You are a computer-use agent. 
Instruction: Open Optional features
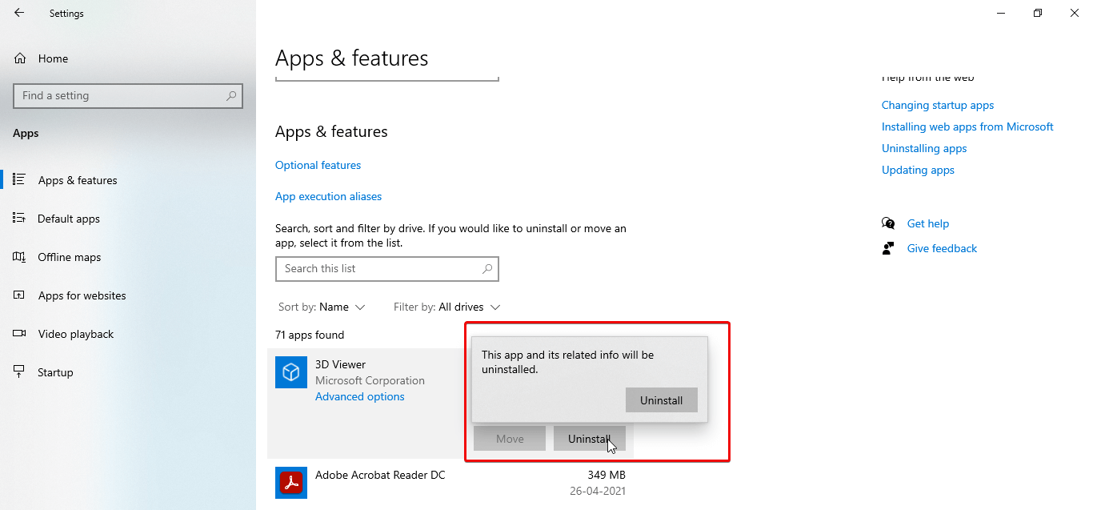pyautogui.click(x=318, y=165)
